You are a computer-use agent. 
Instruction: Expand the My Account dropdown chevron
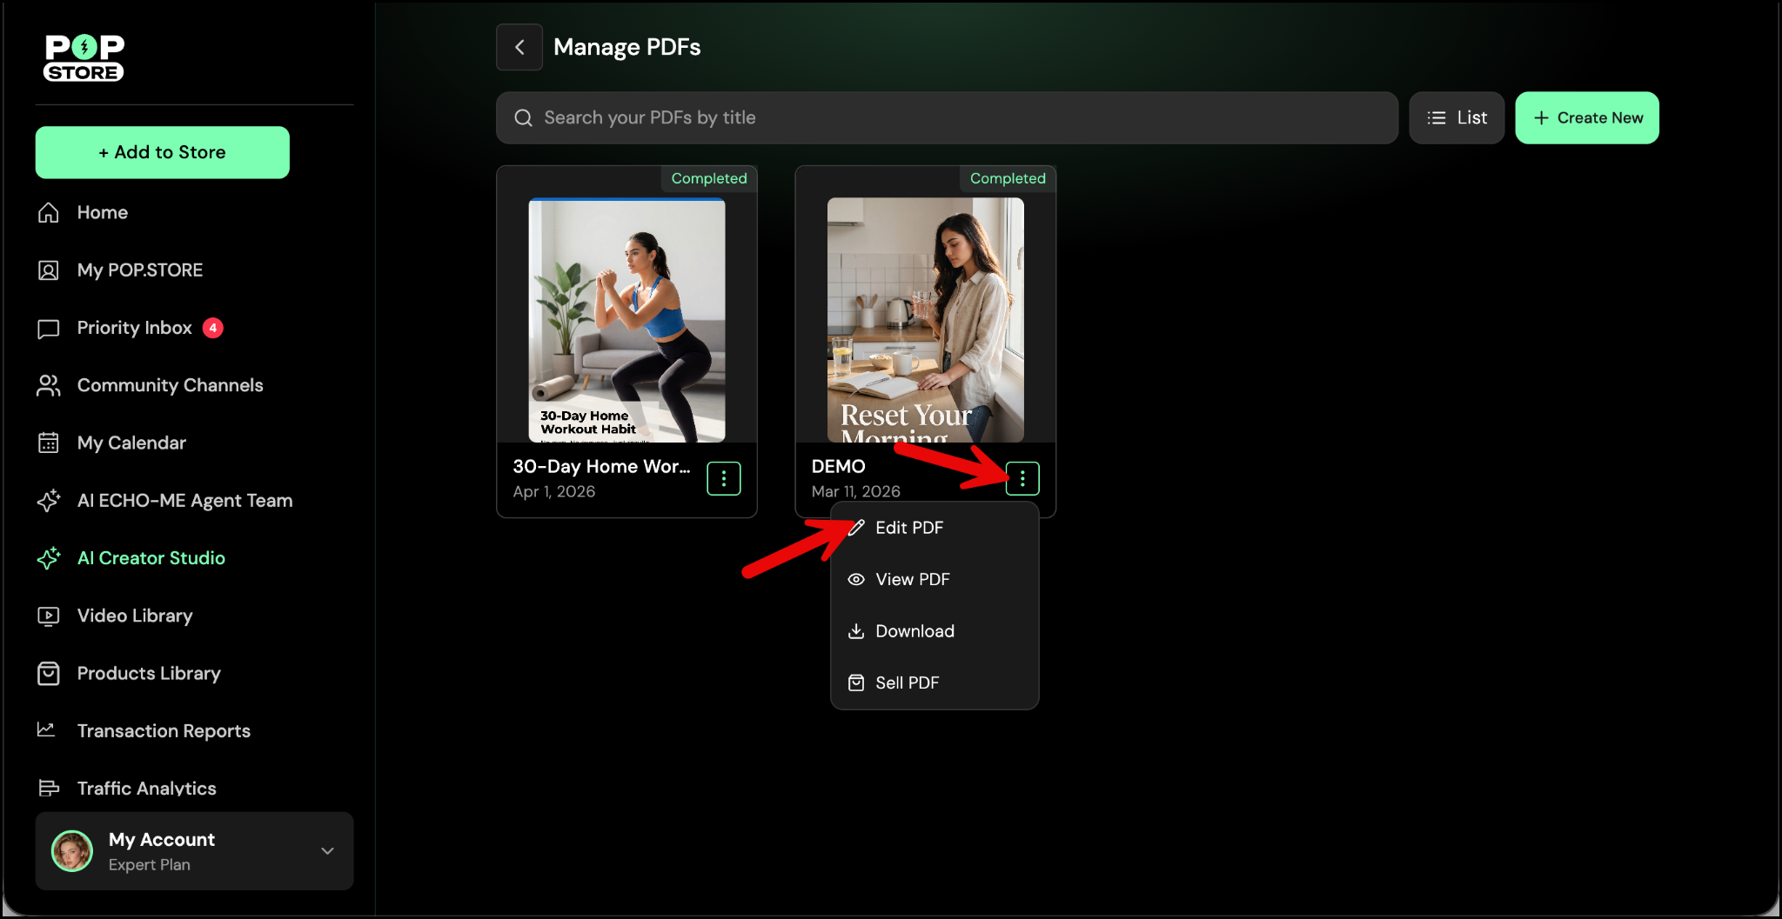coord(327,851)
